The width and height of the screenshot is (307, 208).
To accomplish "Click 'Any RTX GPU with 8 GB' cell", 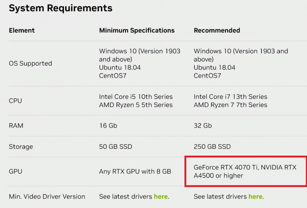I will pyautogui.click(x=135, y=171).
